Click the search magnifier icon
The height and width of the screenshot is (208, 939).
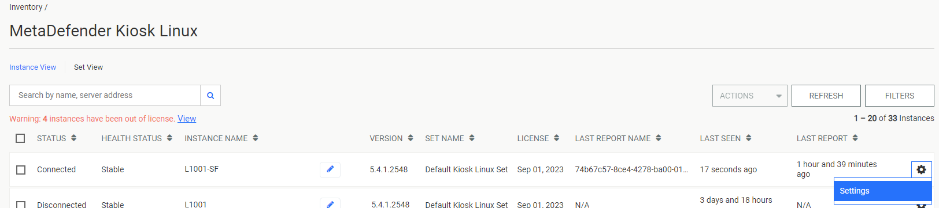tap(210, 96)
